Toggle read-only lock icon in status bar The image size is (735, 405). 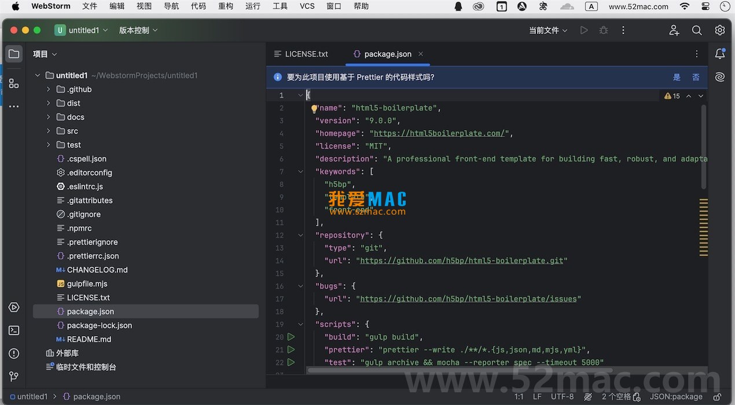(x=718, y=397)
